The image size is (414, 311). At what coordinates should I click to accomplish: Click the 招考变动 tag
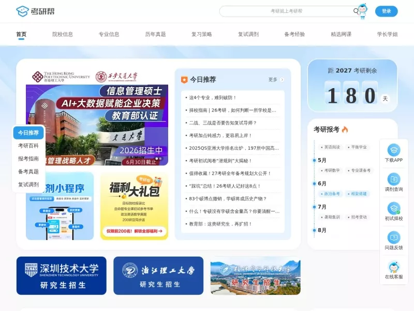[357, 217]
